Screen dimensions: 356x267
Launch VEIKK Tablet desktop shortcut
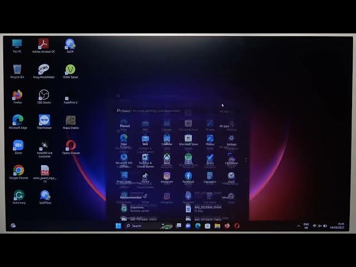tap(71, 71)
